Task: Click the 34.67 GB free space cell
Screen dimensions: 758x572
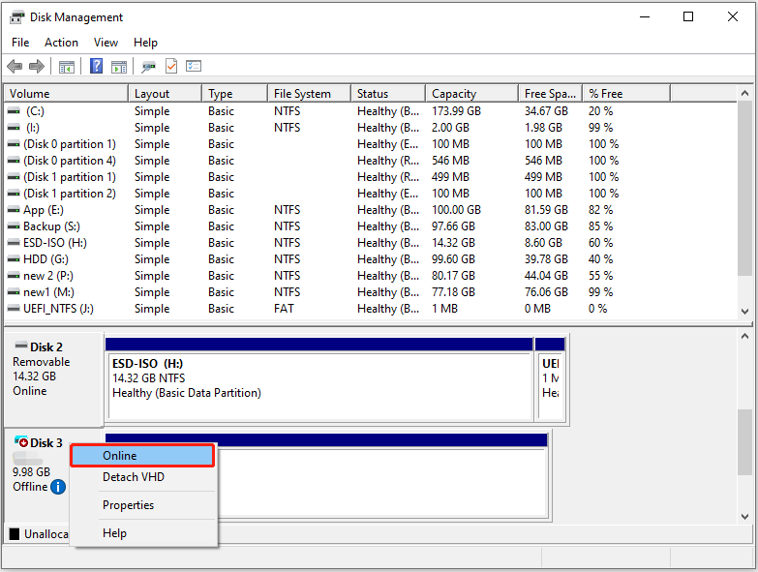Action: tap(546, 111)
